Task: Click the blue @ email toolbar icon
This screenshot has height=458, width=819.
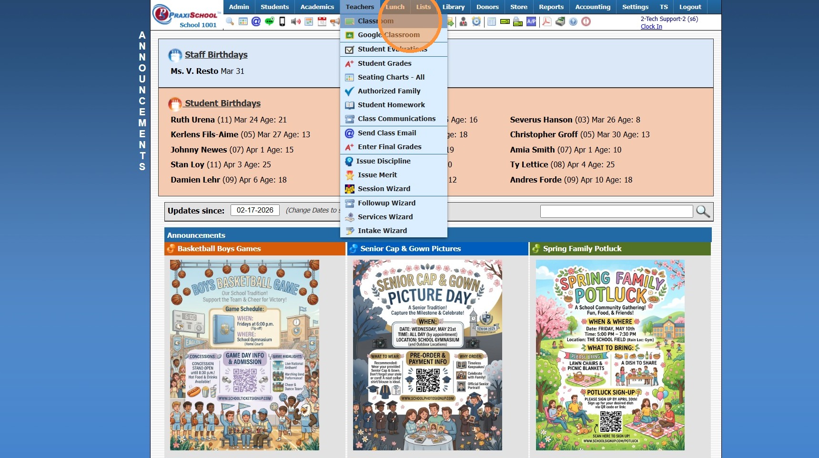Action: [256, 21]
